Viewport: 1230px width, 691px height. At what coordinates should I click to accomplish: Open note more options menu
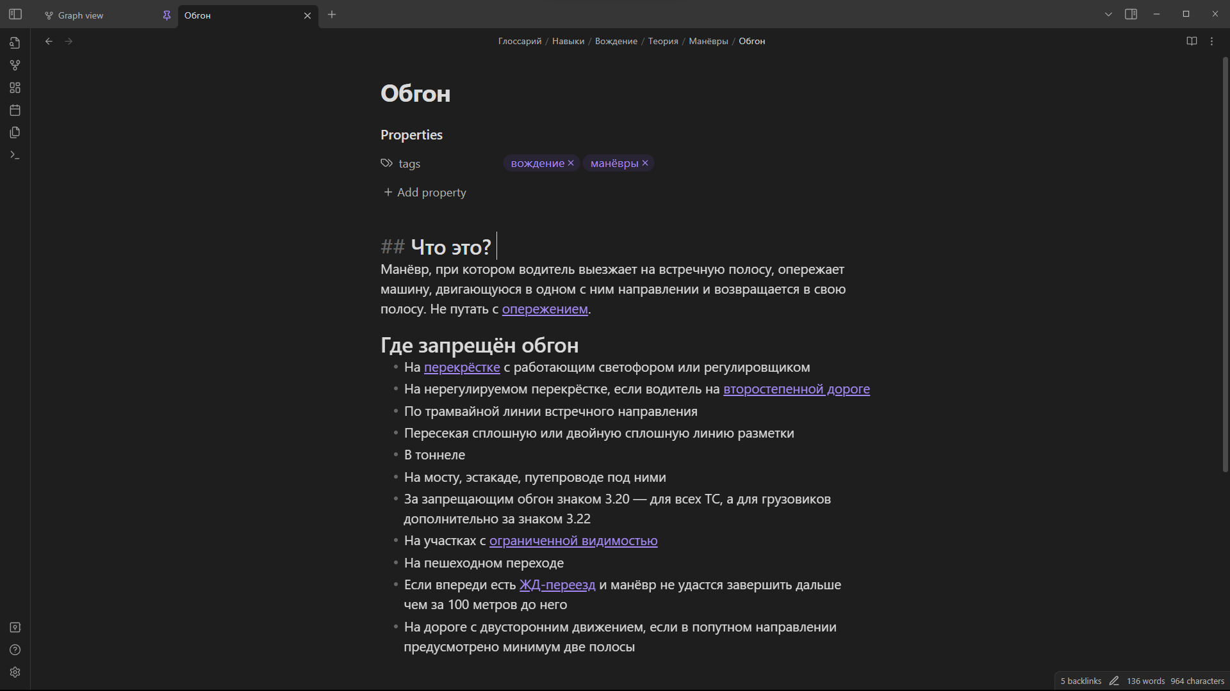click(1211, 41)
